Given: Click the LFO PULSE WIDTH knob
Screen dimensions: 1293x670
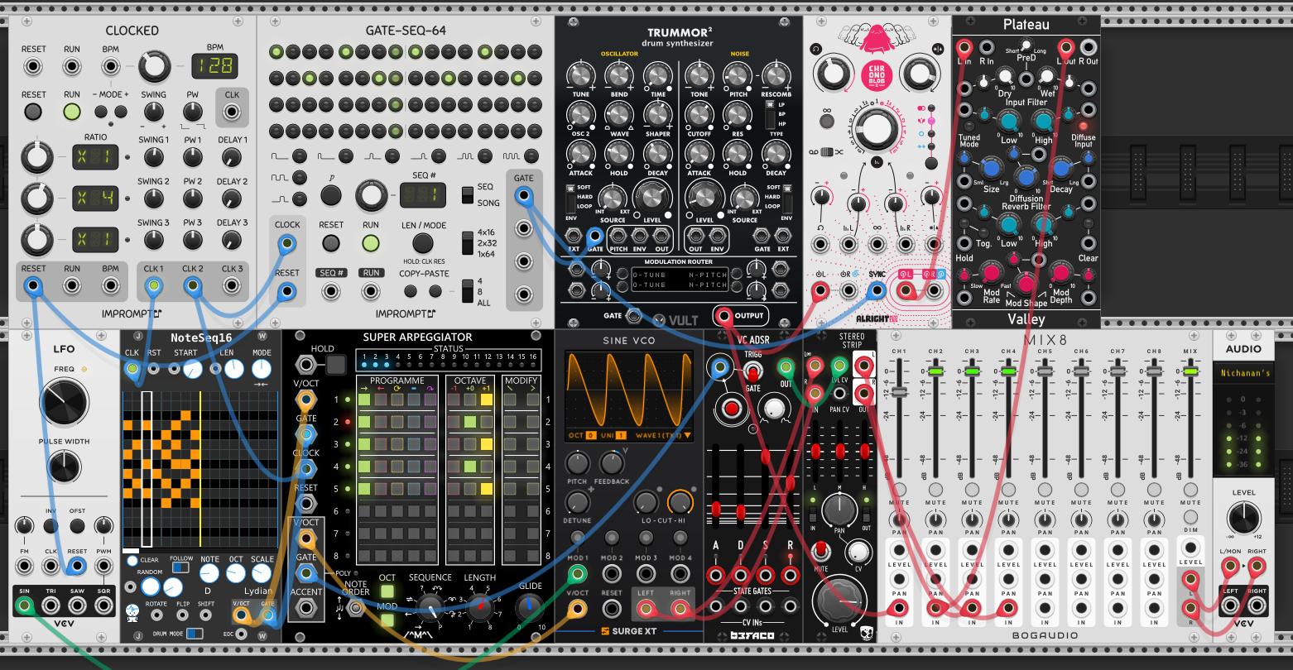Looking at the screenshot, I should (x=65, y=467).
